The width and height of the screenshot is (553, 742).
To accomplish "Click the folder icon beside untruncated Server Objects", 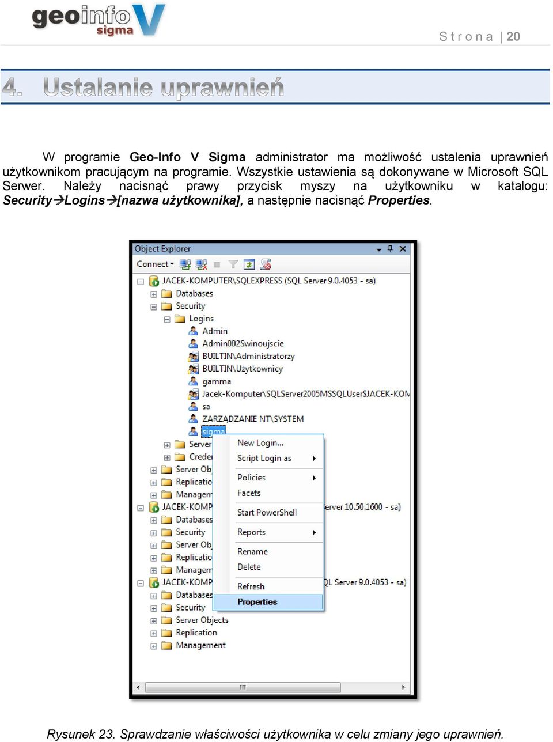I will pos(166,620).
